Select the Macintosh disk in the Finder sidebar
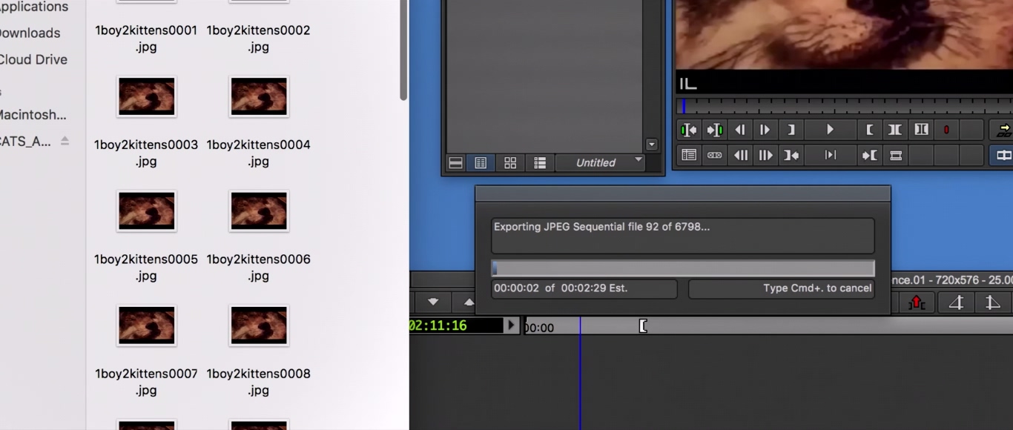Image resolution: width=1013 pixels, height=430 pixels. pyautogui.click(x=33, y=115)
